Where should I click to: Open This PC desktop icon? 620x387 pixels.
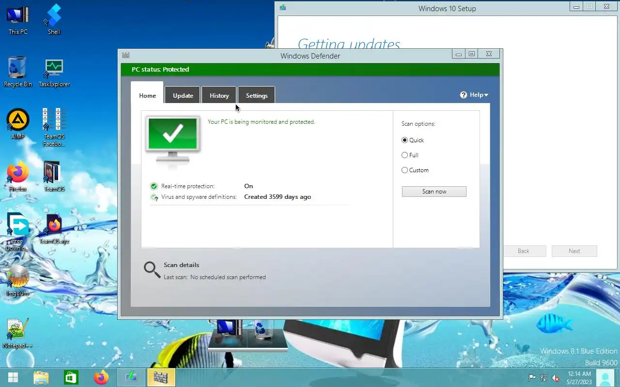(x=18, y=19)
